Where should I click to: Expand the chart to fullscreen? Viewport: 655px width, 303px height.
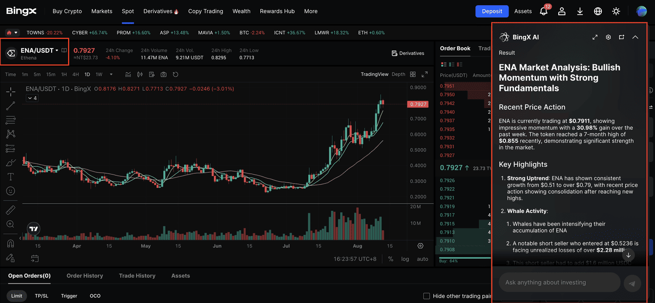pos(424,74)
